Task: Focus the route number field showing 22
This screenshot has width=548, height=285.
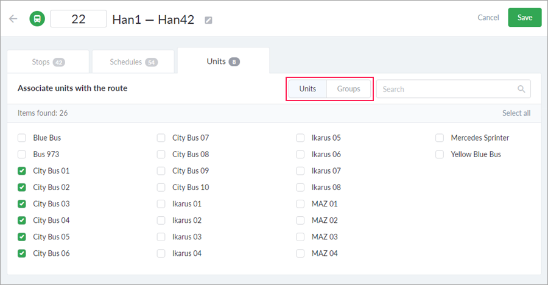Action: 79,19
